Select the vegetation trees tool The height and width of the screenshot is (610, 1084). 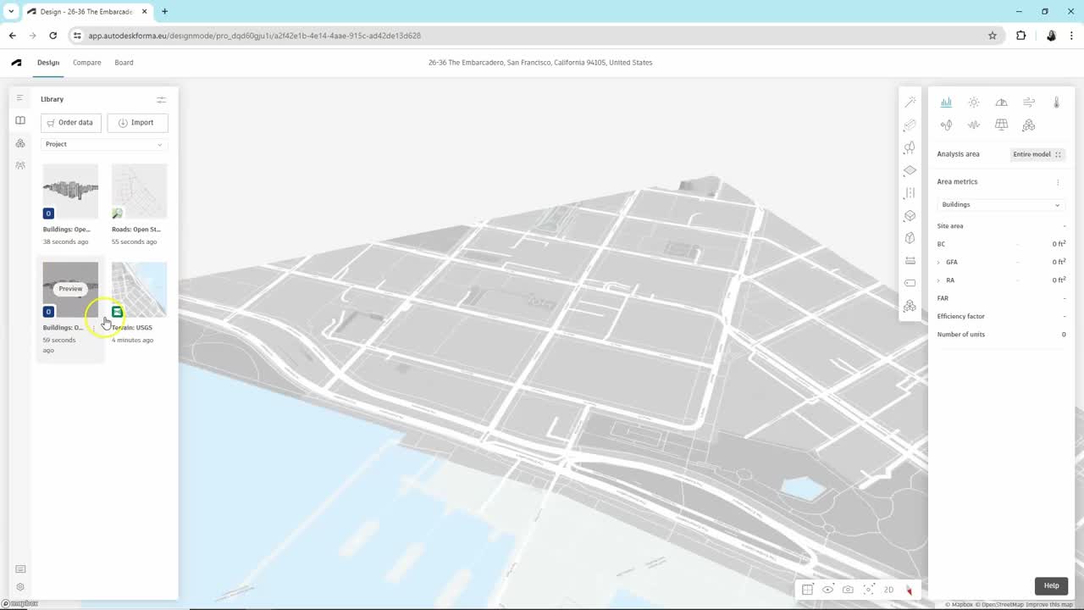tap(910, 147)
